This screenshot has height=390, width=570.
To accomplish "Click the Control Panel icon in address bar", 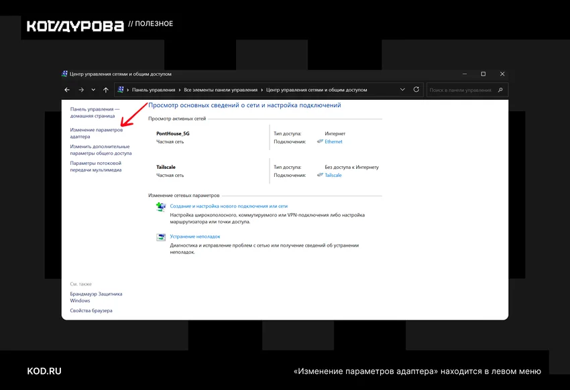I will pos(121,89).
